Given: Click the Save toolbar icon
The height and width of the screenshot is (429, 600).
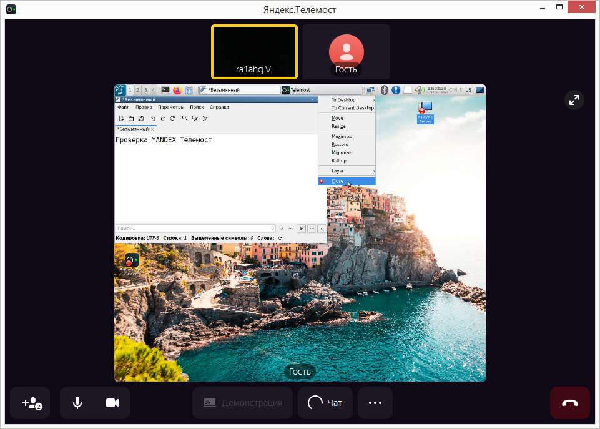Looking at the screenshot, I should click(x=141, y=118).
